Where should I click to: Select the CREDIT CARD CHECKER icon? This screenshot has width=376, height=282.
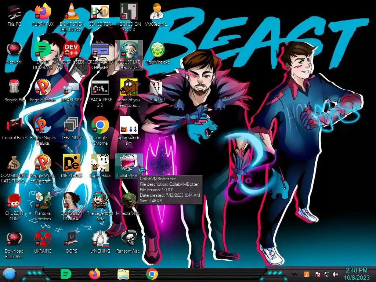100,56
